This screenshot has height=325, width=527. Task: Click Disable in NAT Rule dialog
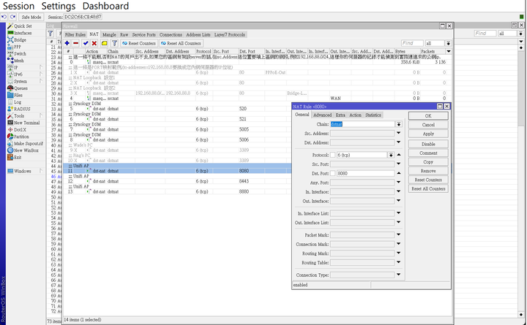(428, 144)
